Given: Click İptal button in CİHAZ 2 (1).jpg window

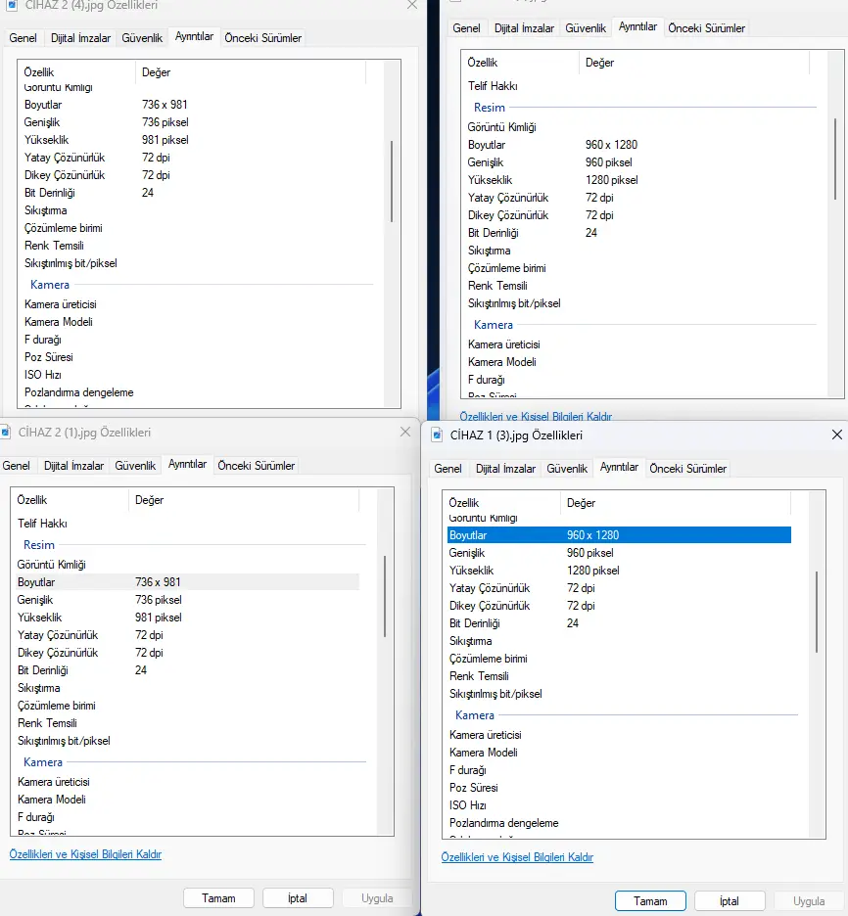Looking at the screenshot, I should 298,897.
